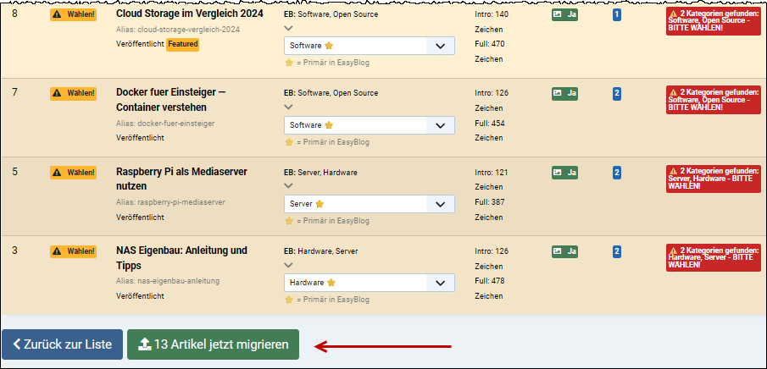Click 'Veröffentlicht' status in Docker row
Image resolution: width=767 pixels, height=369 pixels.
click(140, 138)
